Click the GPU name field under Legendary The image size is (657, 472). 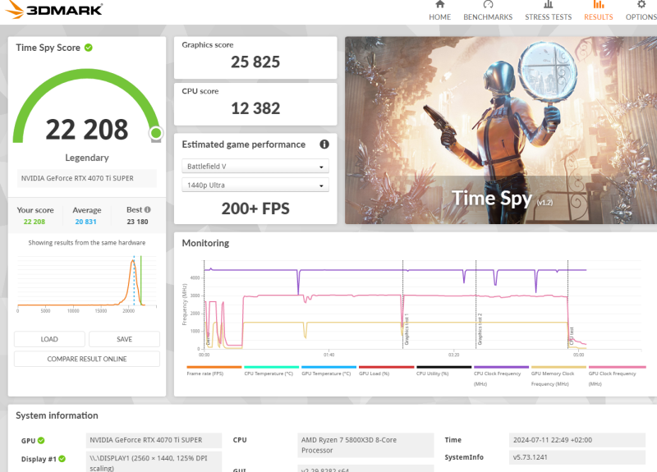coord(87,178)
